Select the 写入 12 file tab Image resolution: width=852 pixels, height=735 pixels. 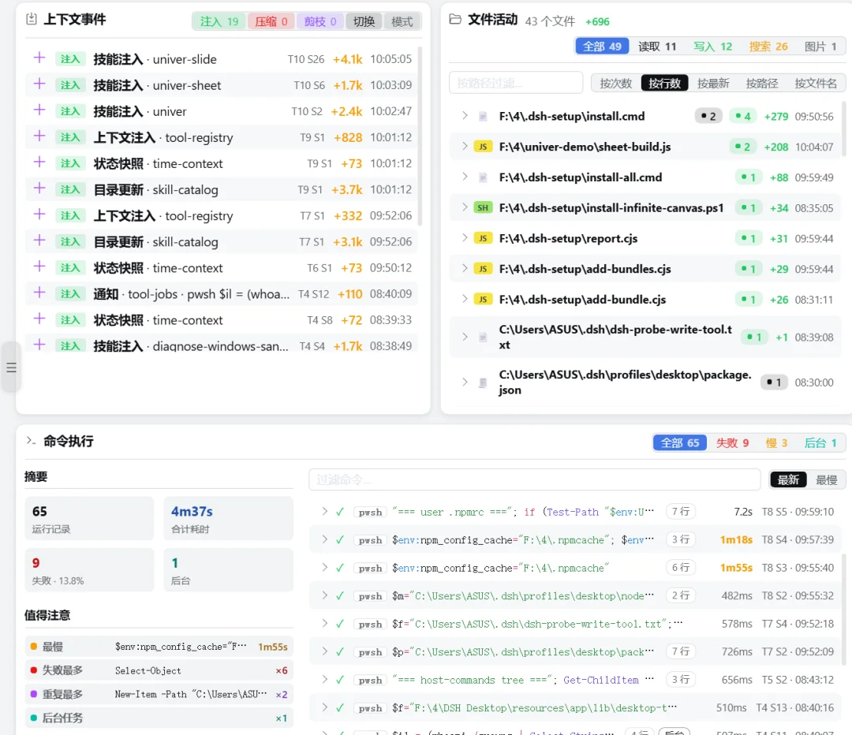[x=713, y=47]
